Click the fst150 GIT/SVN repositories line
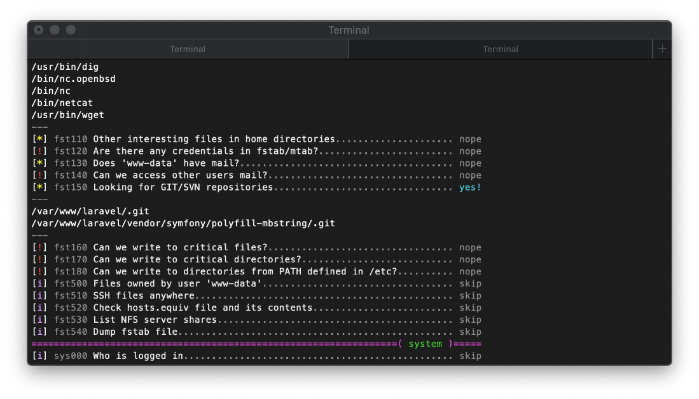Screen dimensions: 699x399 [x=191, y=187]
